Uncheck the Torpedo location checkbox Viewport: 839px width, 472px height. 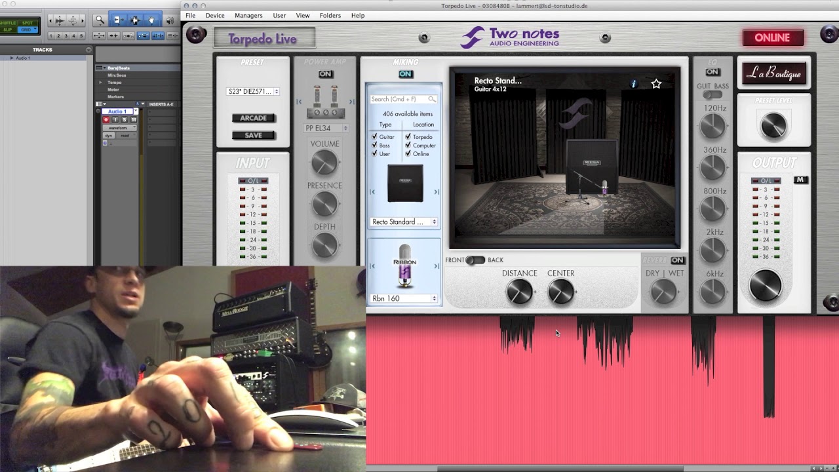(408, 137)
